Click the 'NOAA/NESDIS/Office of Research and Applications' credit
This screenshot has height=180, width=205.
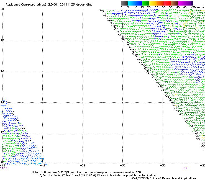163,178
